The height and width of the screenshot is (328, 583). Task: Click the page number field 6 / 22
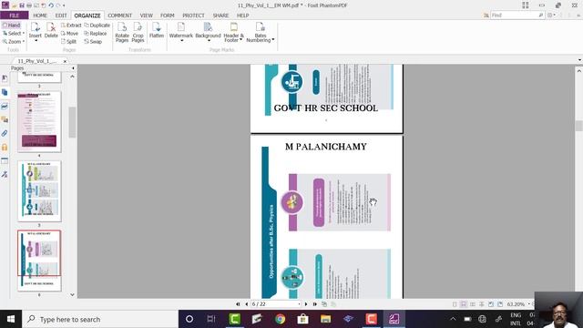pos(275,304)
